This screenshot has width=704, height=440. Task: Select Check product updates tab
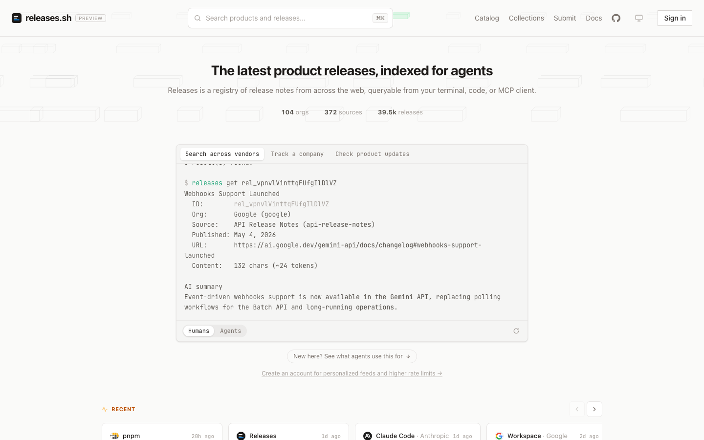(x=373, y=154)
